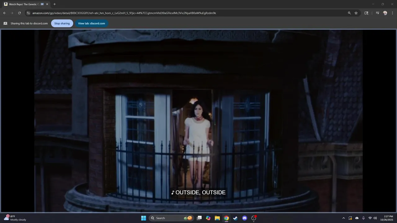Image resolution: width=397 pixels, height=223 pixels.
Task: Click the taskbar Search box
Action: 171,218
